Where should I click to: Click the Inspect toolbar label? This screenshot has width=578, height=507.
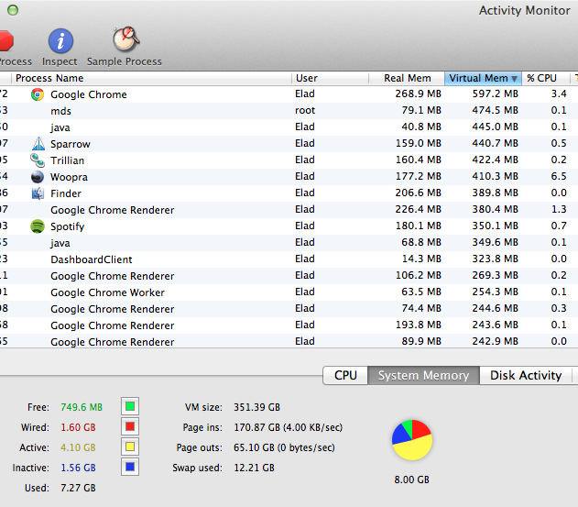(x=60, y=61)
